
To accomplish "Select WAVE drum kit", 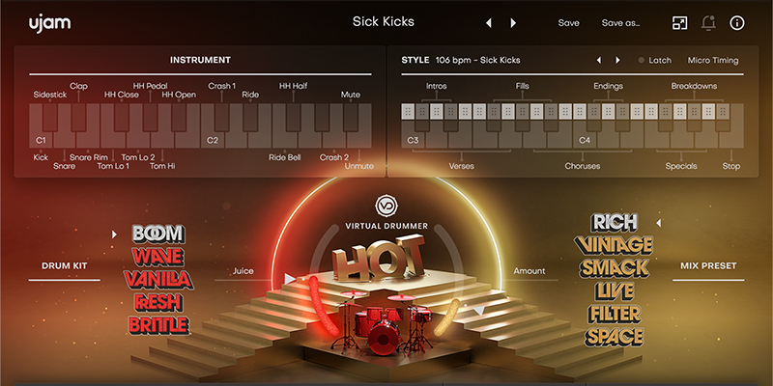I will click(x=157, y=257).
